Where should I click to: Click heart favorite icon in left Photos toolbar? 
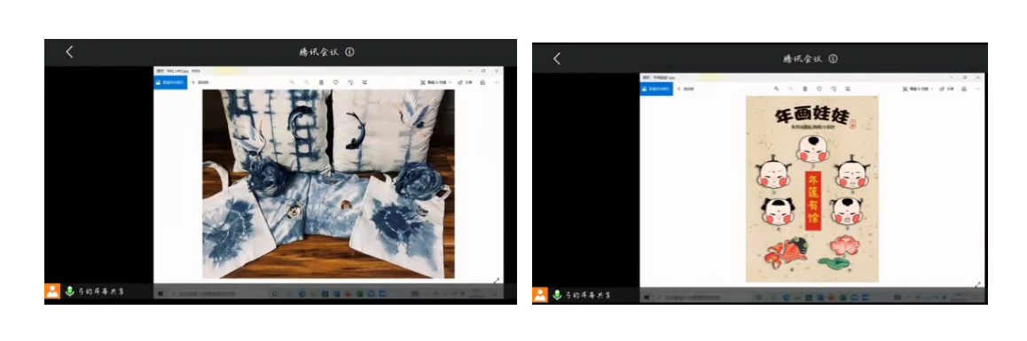pos(335,82)
